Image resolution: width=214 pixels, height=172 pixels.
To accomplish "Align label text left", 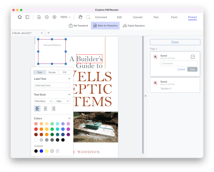I will click(37, 108).
